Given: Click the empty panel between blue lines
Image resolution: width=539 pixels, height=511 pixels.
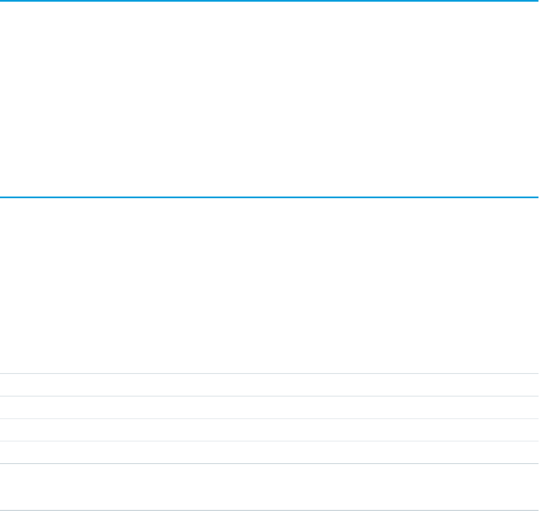Looking at the screenshot, I should [269, 99].
